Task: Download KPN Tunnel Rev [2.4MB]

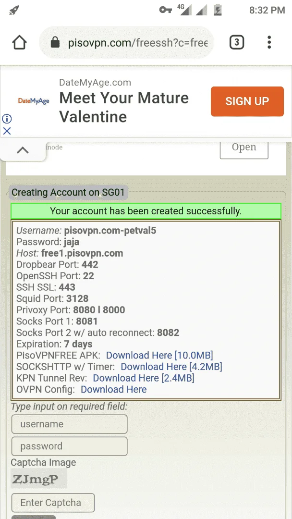Action: [x=144, y=378]
